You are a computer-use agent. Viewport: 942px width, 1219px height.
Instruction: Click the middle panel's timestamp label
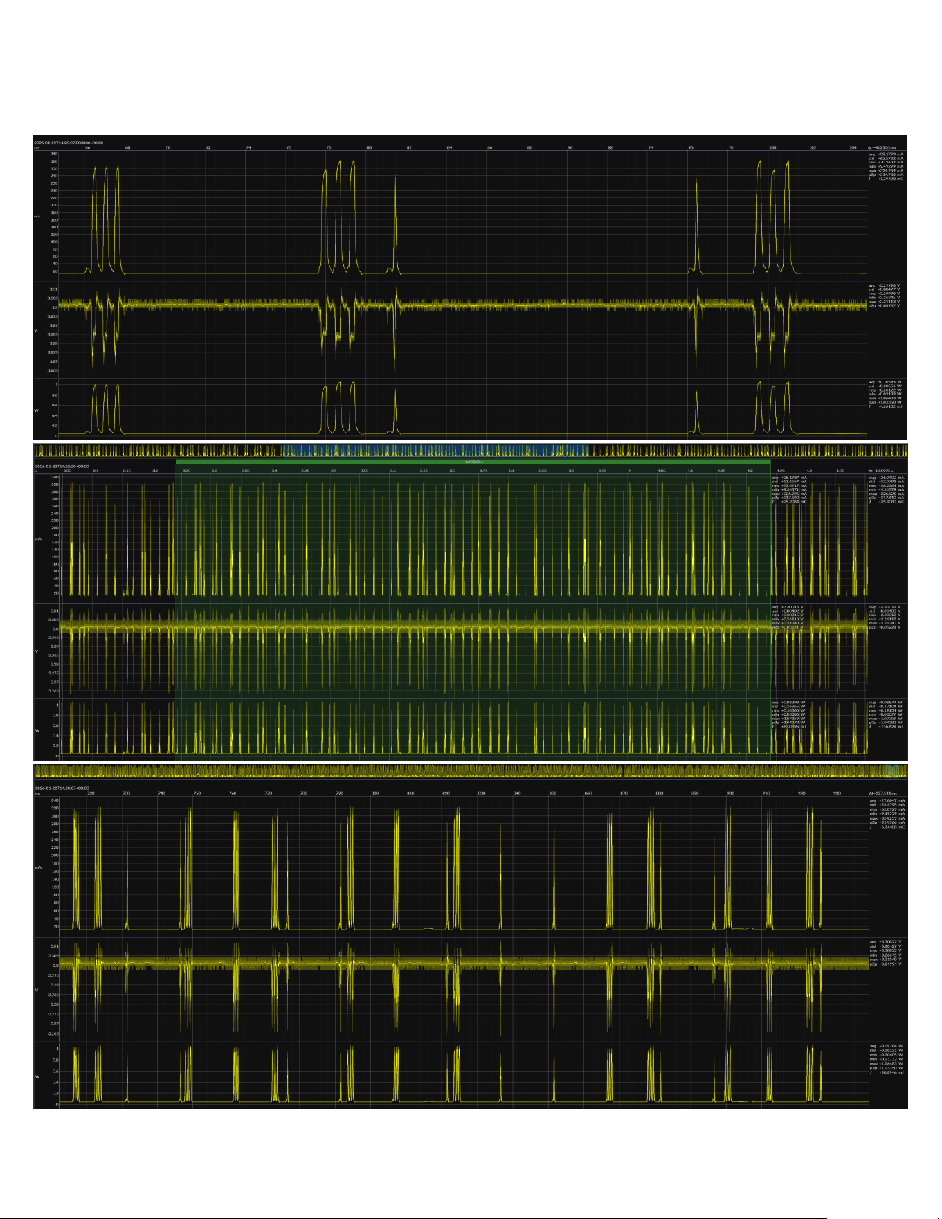(x=62, y=467)
